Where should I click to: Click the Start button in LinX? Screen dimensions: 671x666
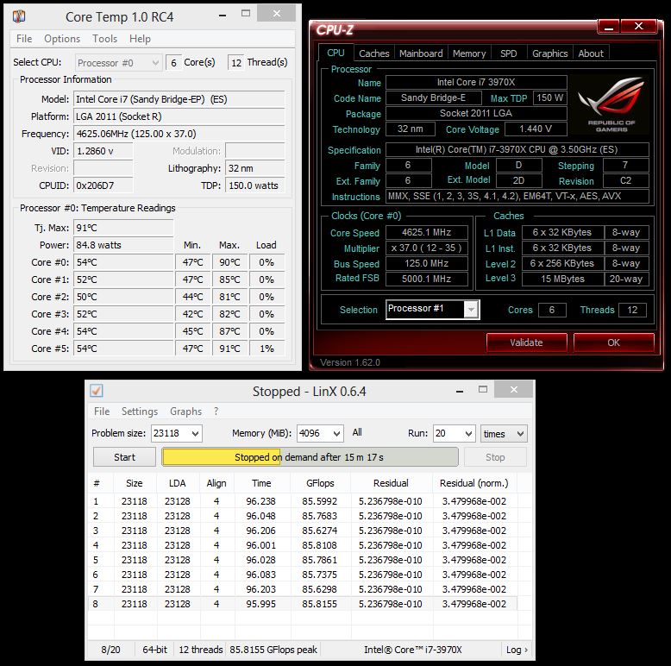tap(124, 457)
